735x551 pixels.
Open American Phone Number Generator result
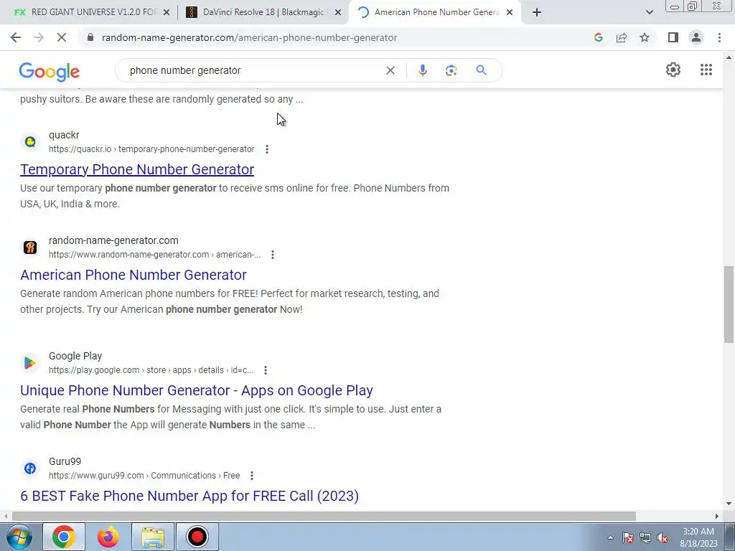(133, 275)
